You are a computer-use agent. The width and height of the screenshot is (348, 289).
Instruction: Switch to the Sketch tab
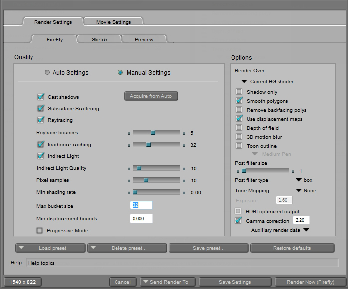pos(99,39)
